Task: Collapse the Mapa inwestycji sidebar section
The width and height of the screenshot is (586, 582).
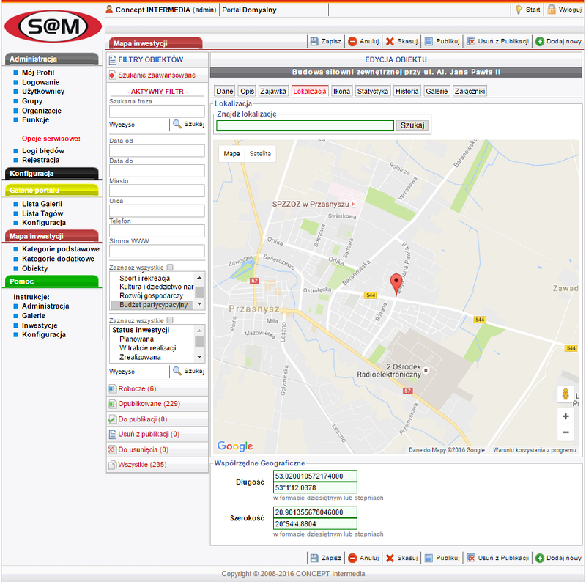Action: 51,236
